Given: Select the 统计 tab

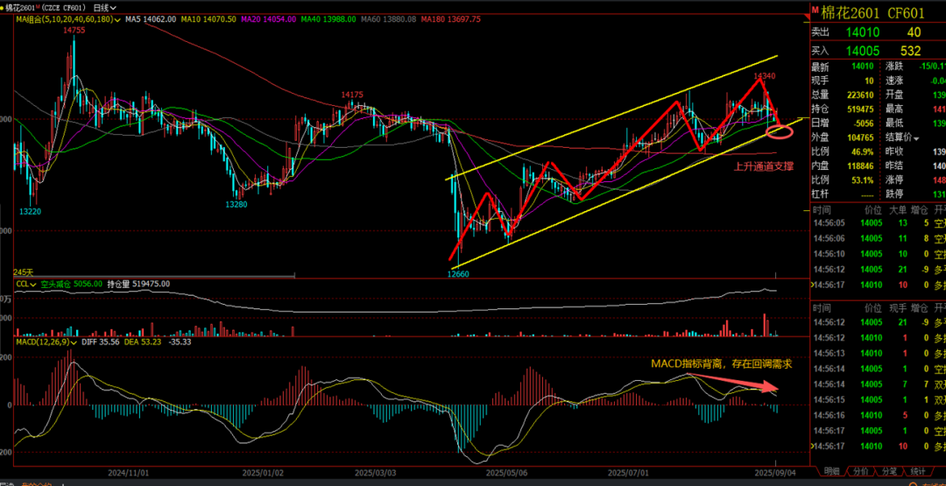Looking at the screenshot, I should (918, 470).
